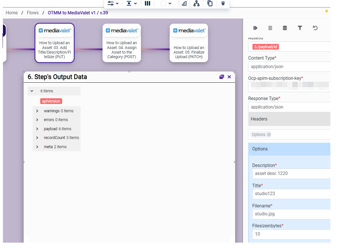Click the hierarchy tree icon in toolbar
The image size is (346, 250).
point(196,4)
